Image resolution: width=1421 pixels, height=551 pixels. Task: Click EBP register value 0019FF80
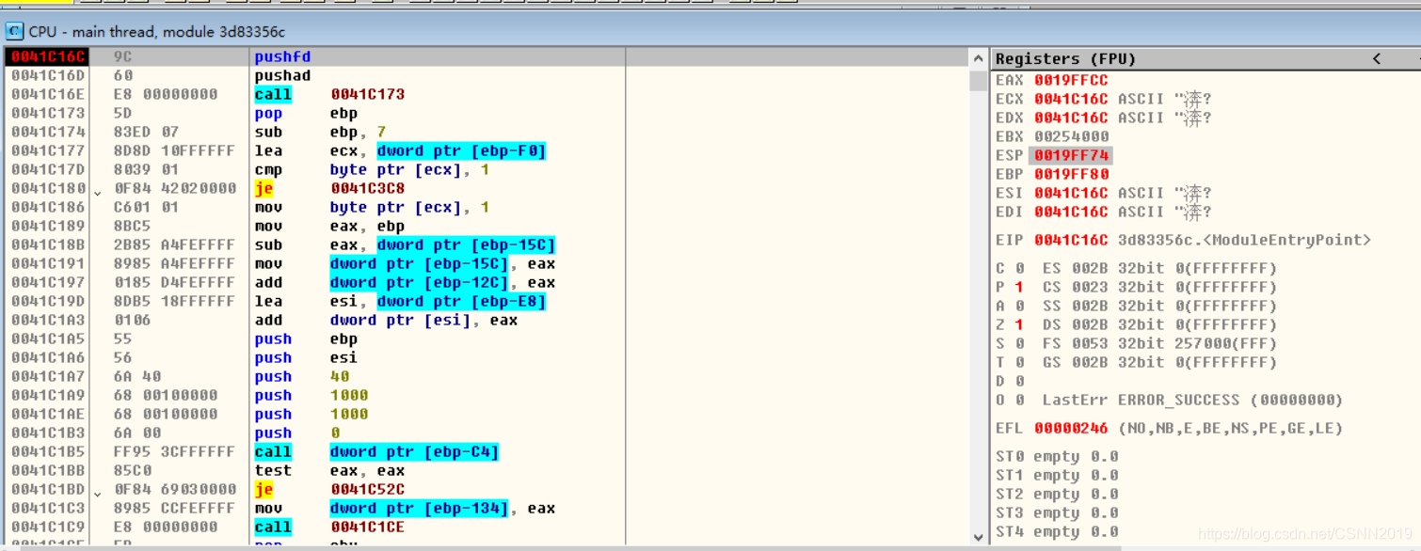[x=1071, y=174]
